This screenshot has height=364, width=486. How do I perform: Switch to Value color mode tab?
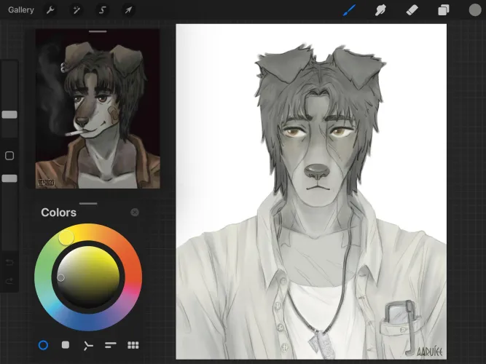pyautogui.click(x=110, y=345)
